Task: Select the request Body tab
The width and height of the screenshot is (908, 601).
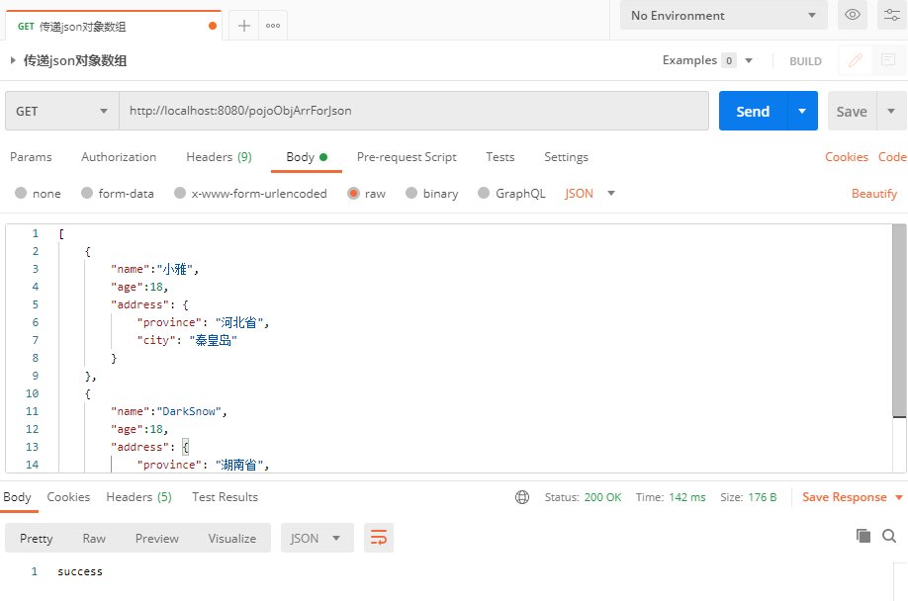Action: coord(307,157)
